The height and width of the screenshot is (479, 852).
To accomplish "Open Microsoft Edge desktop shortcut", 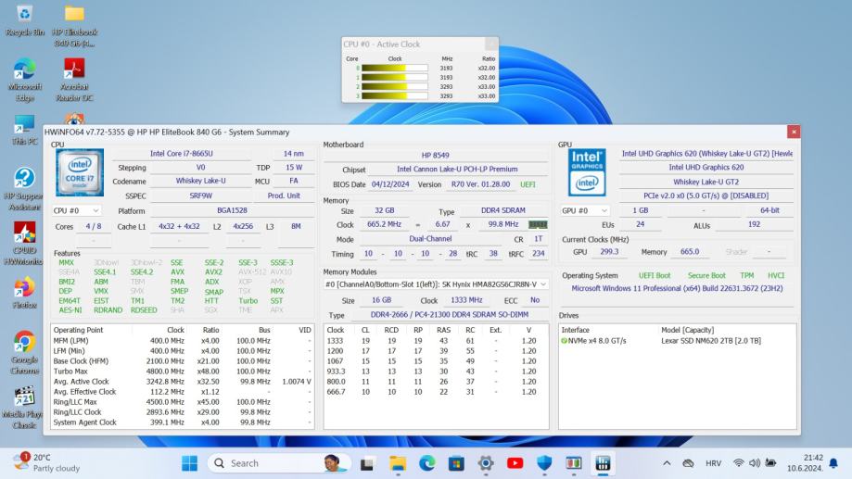I will (24, 71).
